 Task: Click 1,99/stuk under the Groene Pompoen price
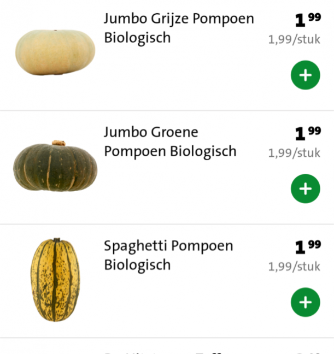click(x=294, y=153)
